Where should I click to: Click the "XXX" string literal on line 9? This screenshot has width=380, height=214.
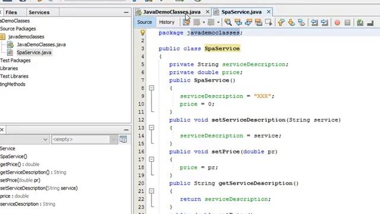click(x=262, y=96)
